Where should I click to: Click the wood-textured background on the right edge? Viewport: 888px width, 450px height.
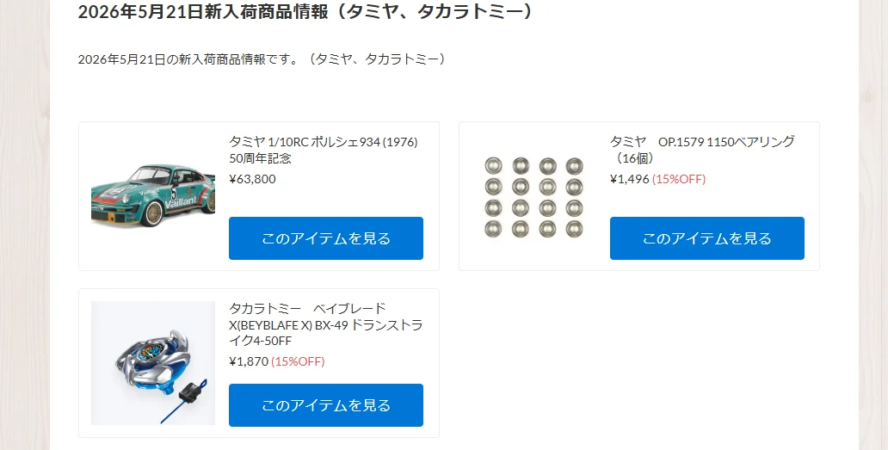873,225
